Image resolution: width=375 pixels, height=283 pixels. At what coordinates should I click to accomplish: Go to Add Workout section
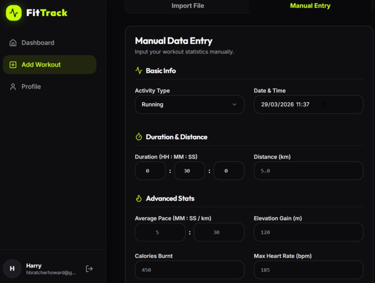click(x=49, y=65)
